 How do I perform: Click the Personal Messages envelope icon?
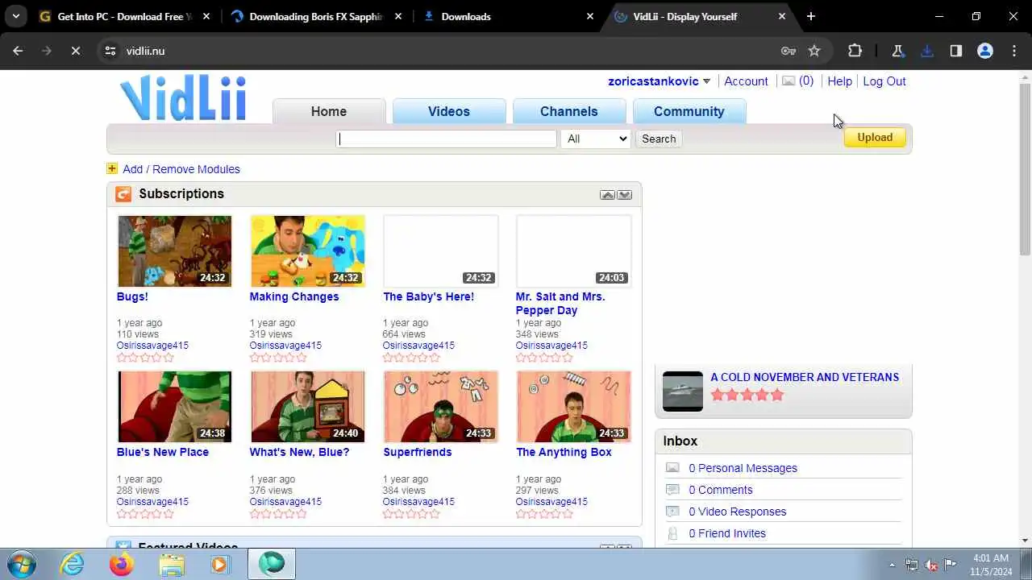click(x=672, y=468)
